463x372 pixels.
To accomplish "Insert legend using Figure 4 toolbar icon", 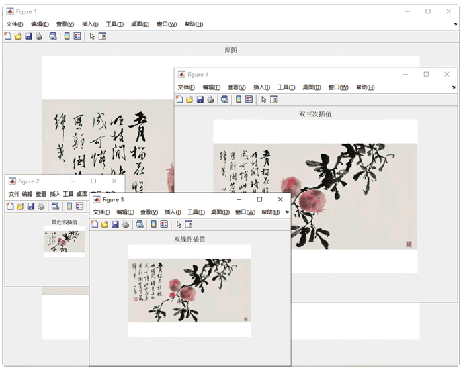I will click(249, 99).
